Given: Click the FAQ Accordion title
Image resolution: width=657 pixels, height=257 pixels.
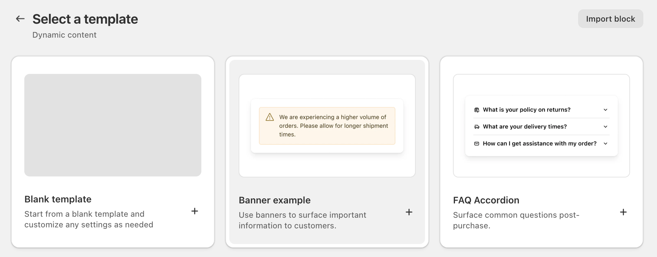Looking at the screenshot, I should coord(486,200).
